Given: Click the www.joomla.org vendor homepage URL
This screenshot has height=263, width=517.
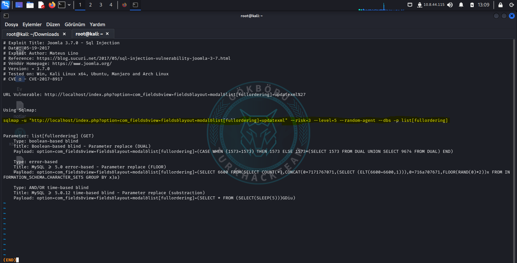Looking at the screenshot, I should [x=82, y=64].
